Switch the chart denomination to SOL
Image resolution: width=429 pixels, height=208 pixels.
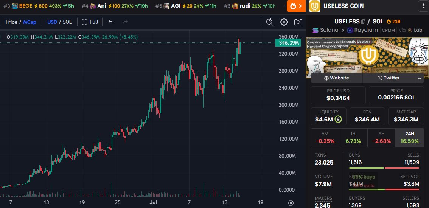[x=67, y=22]
